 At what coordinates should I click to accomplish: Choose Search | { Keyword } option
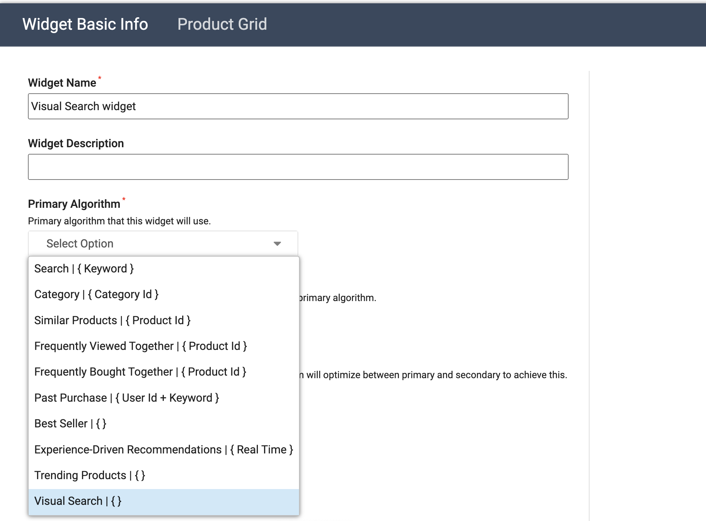[84, 269]
